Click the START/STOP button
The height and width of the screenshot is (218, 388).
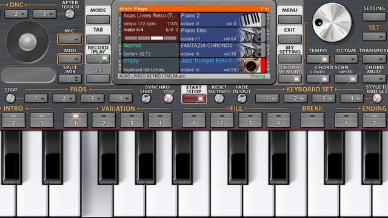[x=194, y=99]
